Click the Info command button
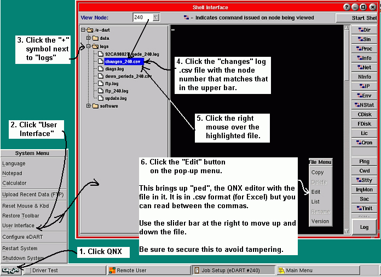 364,58
